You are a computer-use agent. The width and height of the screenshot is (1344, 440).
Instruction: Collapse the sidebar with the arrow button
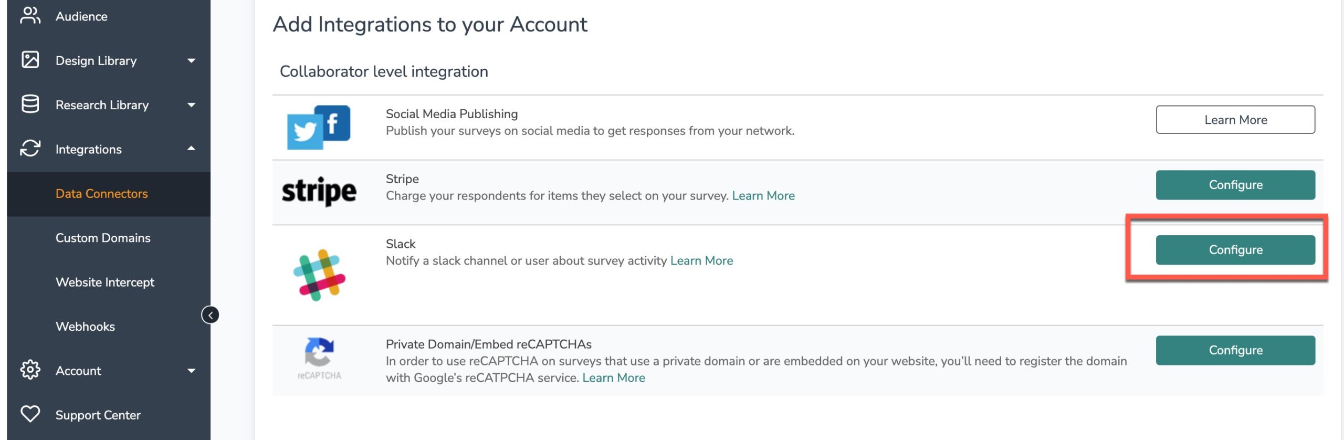tap(210, 315)
